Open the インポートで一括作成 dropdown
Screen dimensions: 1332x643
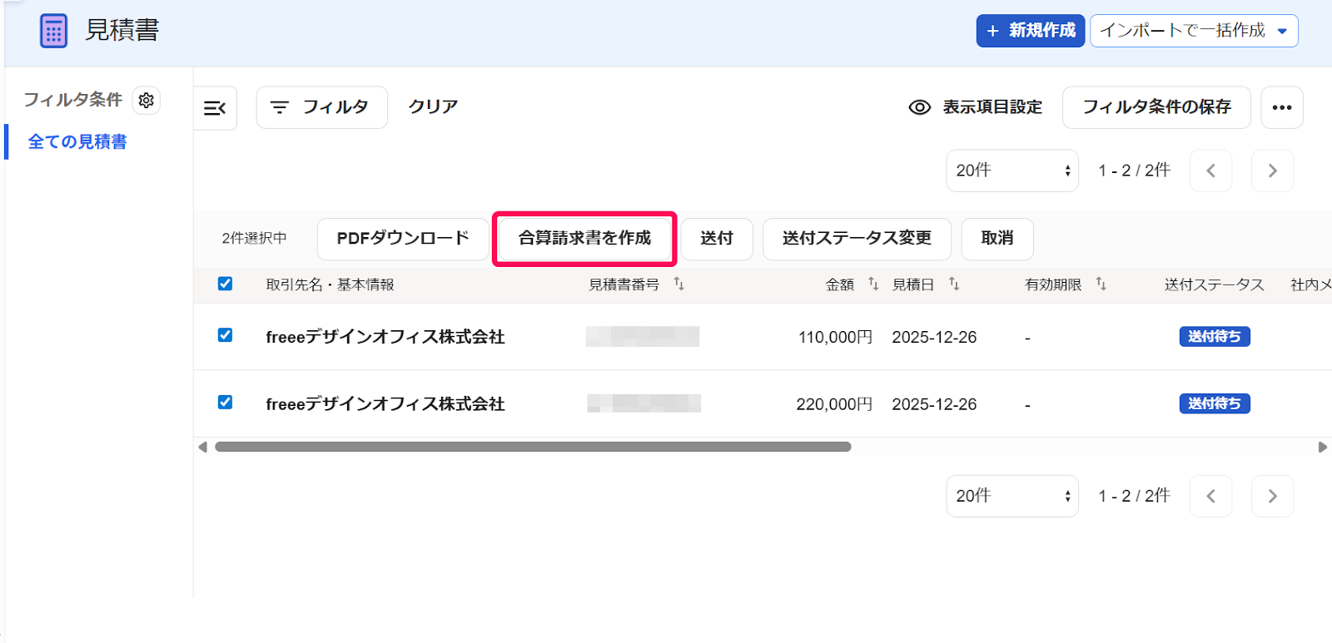pos(1194,31)
